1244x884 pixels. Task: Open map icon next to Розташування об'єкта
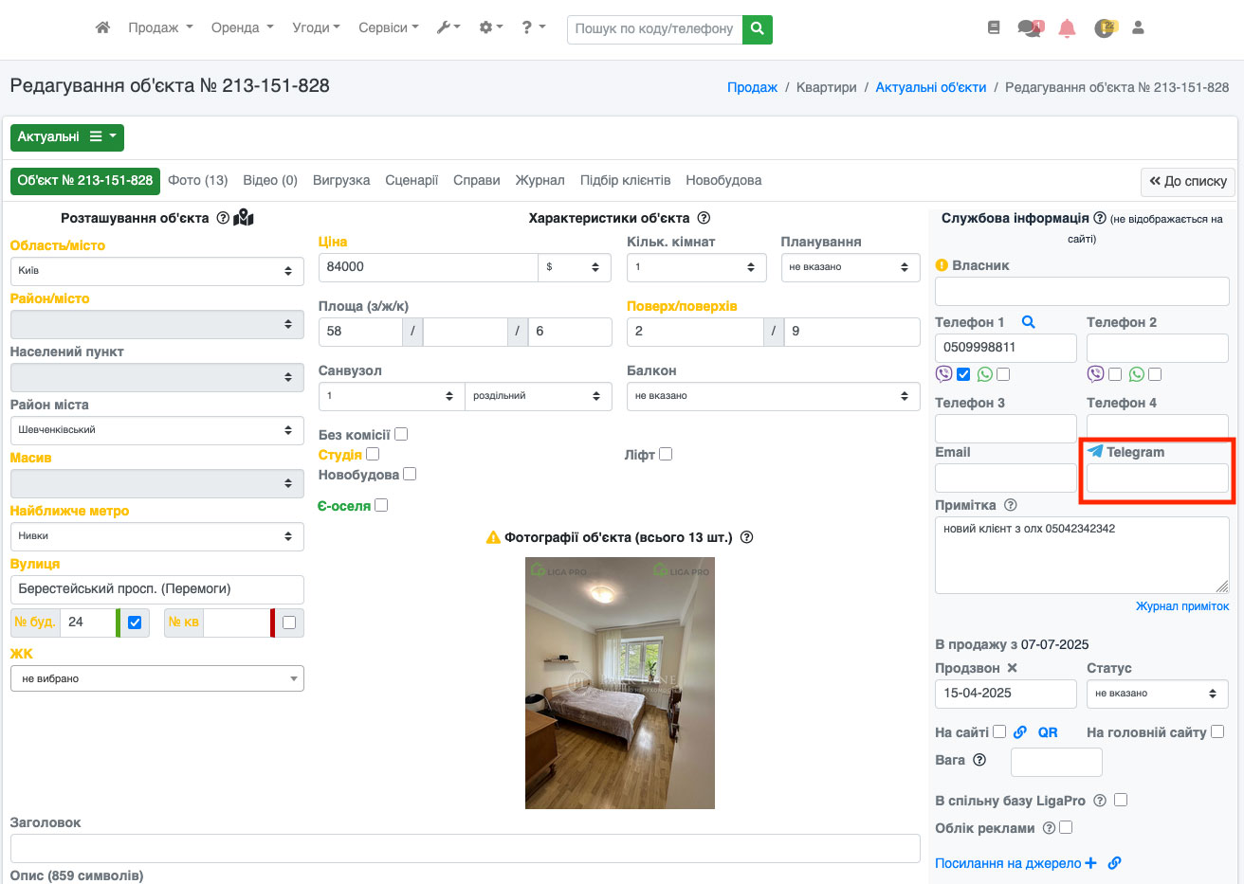(244, 218)
